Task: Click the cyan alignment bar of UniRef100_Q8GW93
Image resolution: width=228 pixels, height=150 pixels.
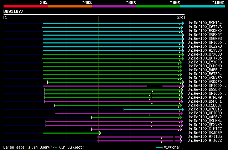Action: click(x=113, y=39)
